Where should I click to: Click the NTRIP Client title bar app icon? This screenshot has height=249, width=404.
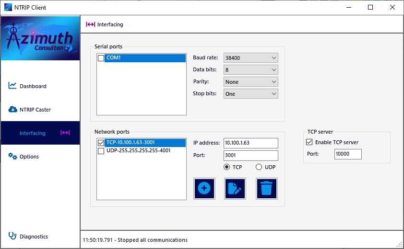(8, 7)
